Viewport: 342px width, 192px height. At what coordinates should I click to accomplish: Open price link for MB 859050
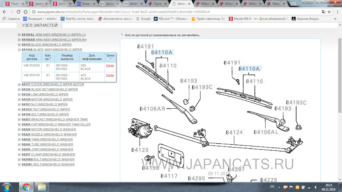point(110,65)
